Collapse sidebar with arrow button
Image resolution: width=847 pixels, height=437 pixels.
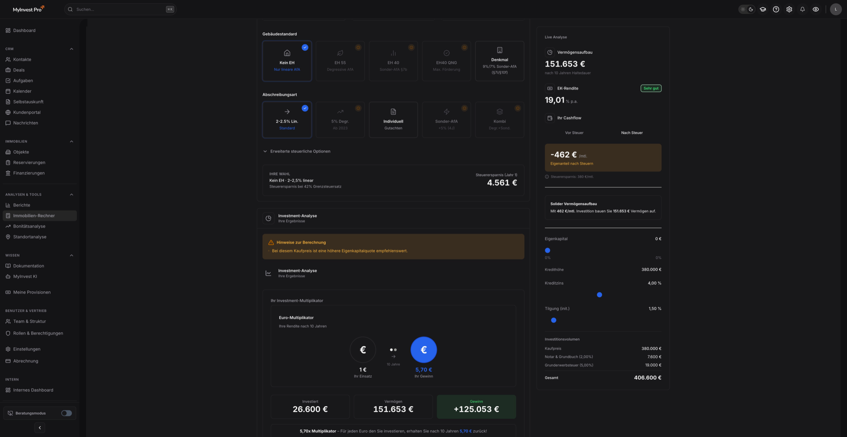coord(40,427)
